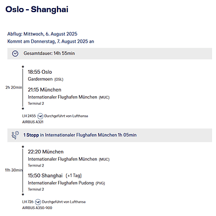Click the bottom dot of the Shanghai arrival timeline
This screenshot has height=216, width=216.
click(x=23, y=194)
